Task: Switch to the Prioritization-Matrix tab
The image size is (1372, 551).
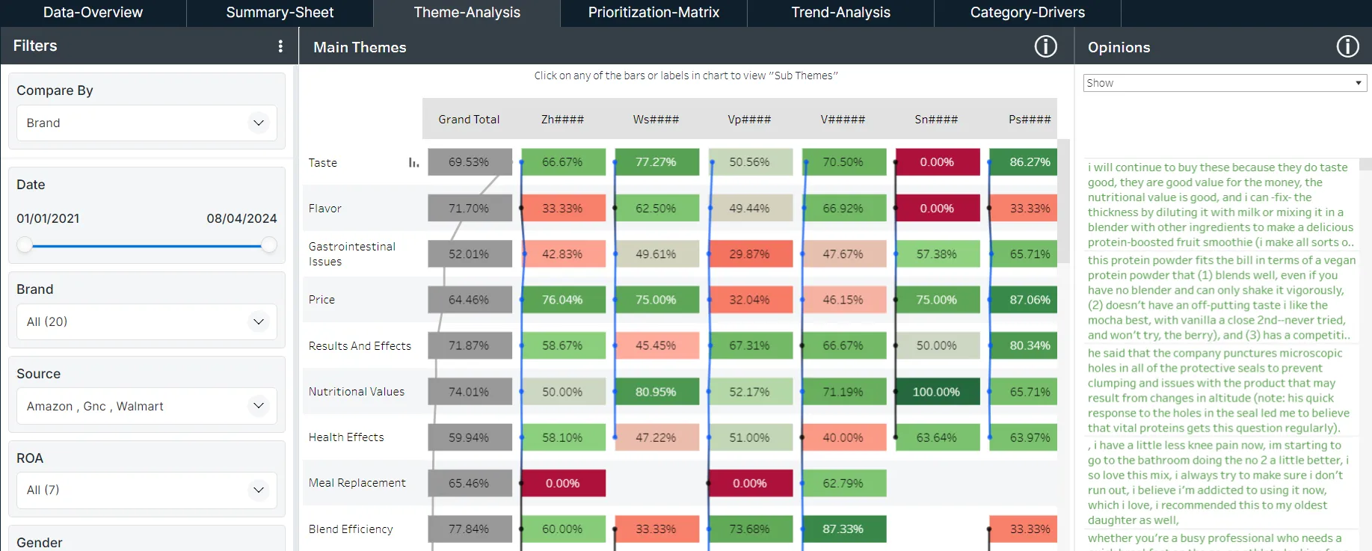Action: [x=653, y=13]
